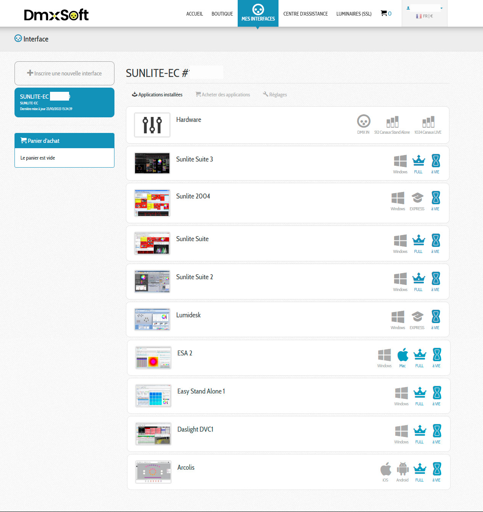483x512 pixels.
Task: Click 'Le panier est vide' text
Action: click(38, 158)
